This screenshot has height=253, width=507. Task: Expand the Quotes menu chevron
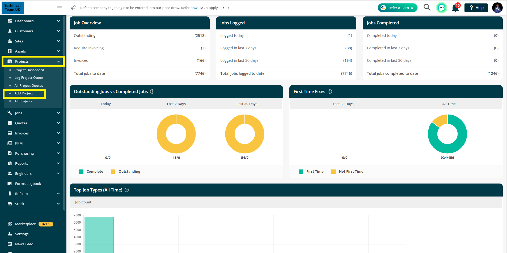pyautogui.click(x=58, y=123)
